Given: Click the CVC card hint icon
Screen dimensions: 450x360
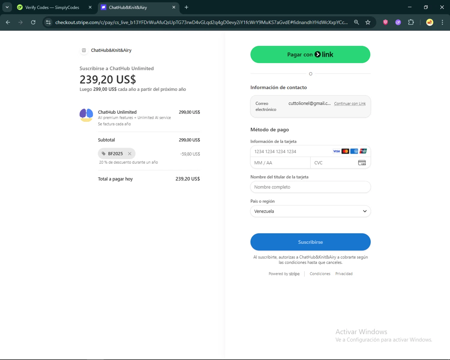Looking at the screenshot, I should point(362,163).
